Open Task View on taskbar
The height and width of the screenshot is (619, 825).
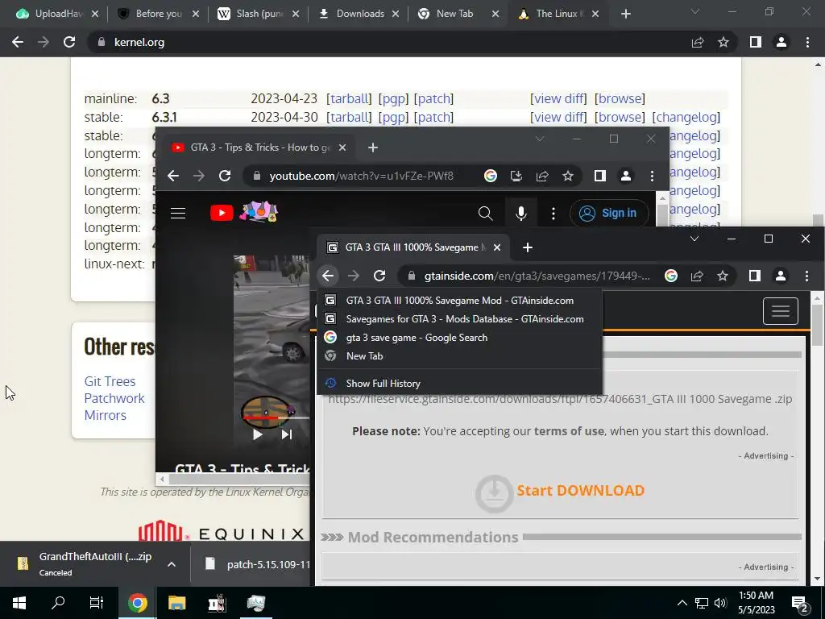click(97, 603)
